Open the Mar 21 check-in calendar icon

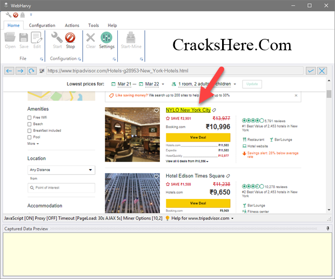pyautogui.click(x=113, y=84)
